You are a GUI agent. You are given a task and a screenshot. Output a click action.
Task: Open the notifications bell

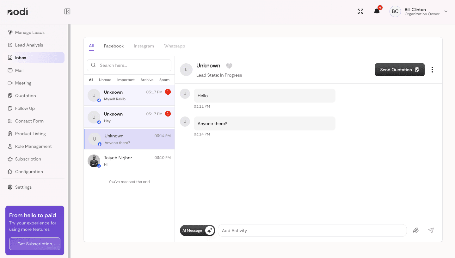377,12
